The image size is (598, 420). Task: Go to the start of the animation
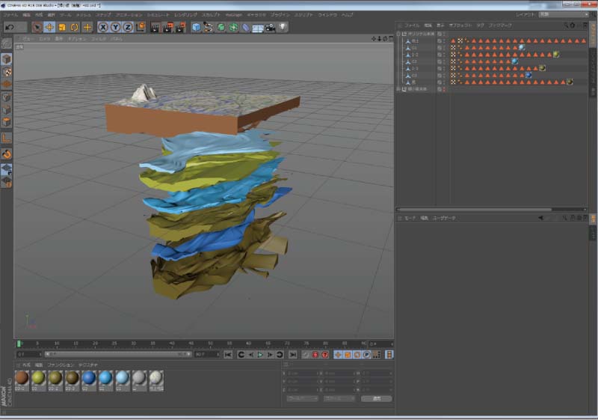[x=228, y=355]
